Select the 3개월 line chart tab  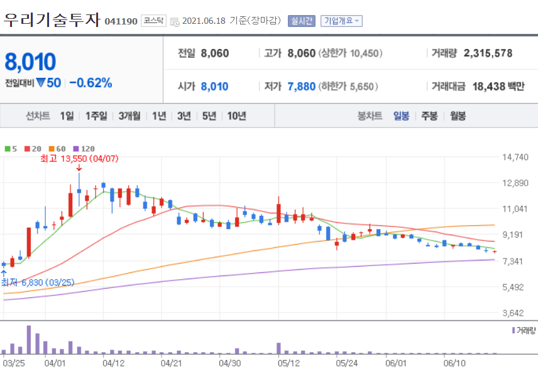coord(129,116)
